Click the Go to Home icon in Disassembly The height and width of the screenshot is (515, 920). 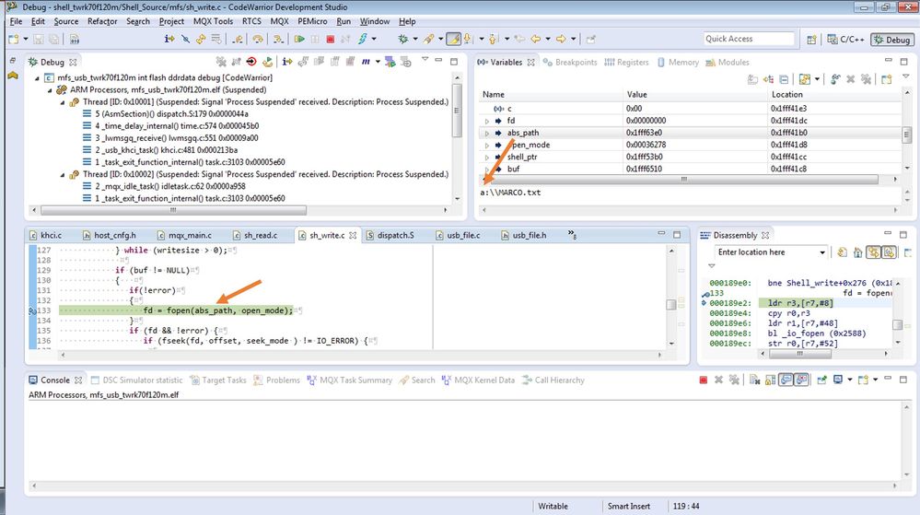857,252
